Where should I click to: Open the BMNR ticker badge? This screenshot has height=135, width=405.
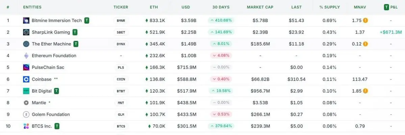coord(121,20)
